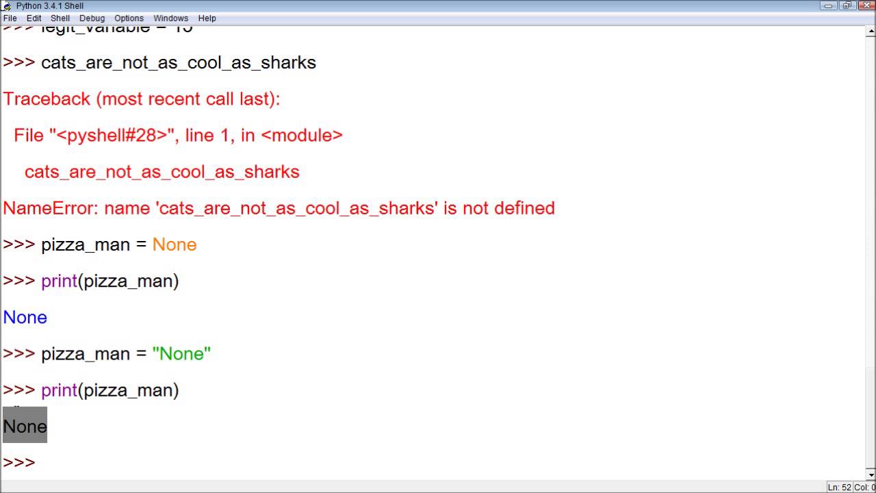Click the Ln: 52 status indicator
The height and width of the screenshot is (493, 876).
[x=840, y=487]
